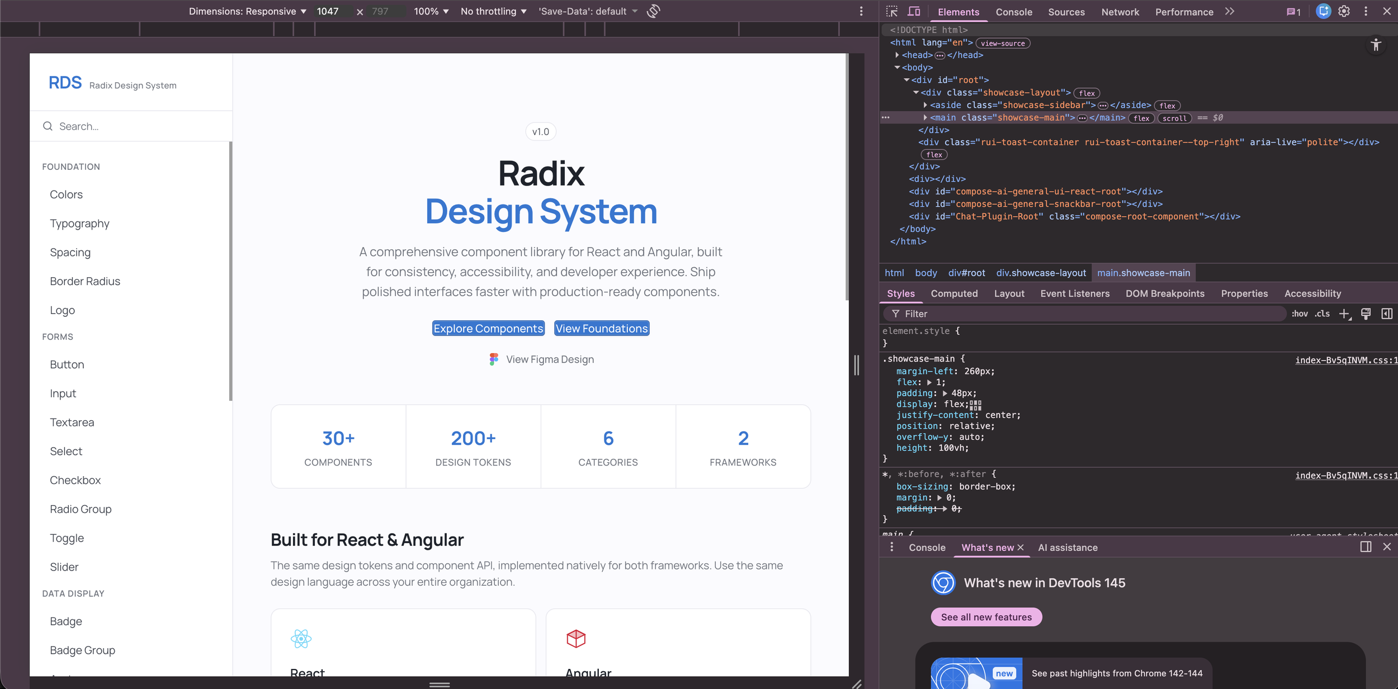Click the issues counter message icon
This screenshot has height=689, width=1398.
click(1293, 12)
